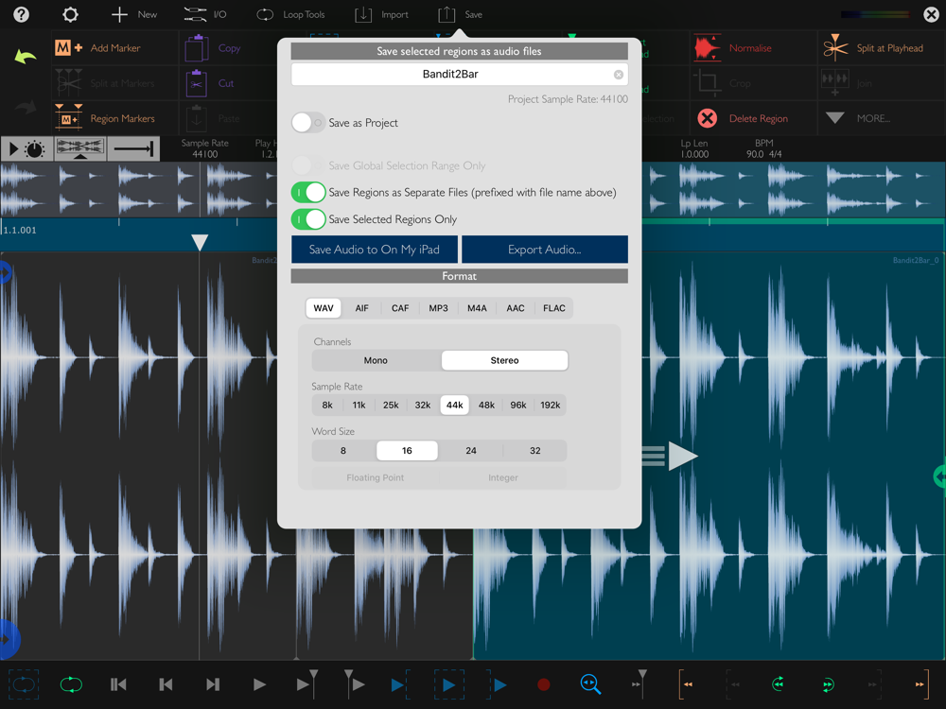This screenshot has width=946, height=709.
Task: Click the green undo arrow
Action: pyautogui.click(x=26, y=57)
